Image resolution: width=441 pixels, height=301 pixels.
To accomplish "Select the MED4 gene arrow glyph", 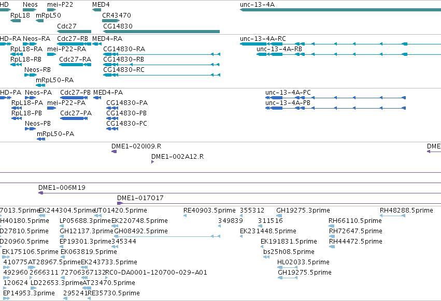I will pos(96,10).
